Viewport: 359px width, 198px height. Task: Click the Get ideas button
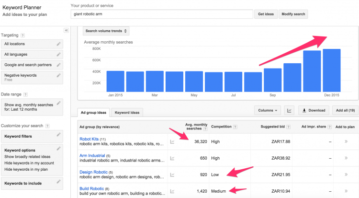266,14
